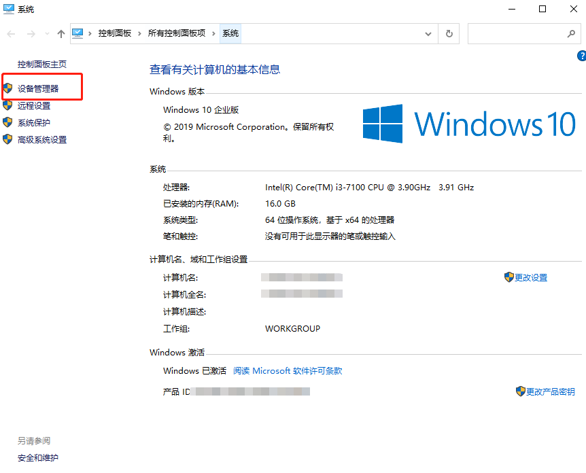Click the magnifier icon in the search box

pyautogui.click(x=571, y=33)
